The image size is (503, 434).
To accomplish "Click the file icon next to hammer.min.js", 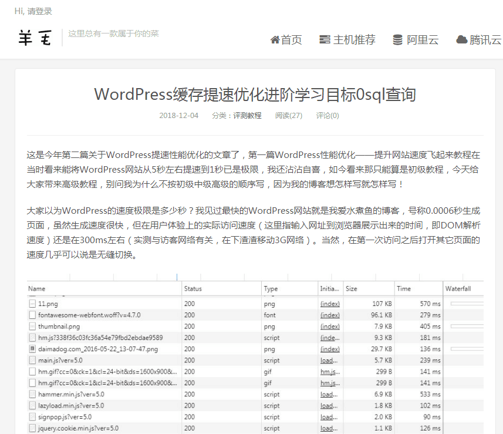I will point(32,394).
